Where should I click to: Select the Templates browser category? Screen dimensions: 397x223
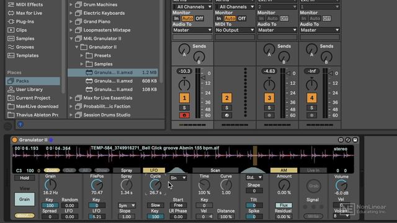(x=23, y=55)
